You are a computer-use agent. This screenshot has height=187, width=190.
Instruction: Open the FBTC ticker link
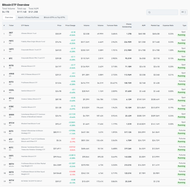coord(11,41)
